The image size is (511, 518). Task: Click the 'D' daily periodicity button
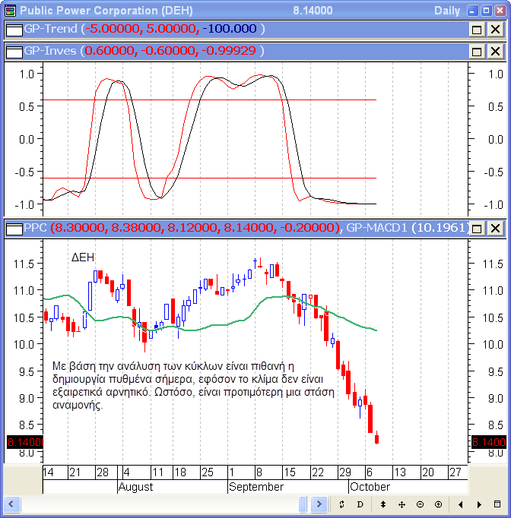[360, 504]
